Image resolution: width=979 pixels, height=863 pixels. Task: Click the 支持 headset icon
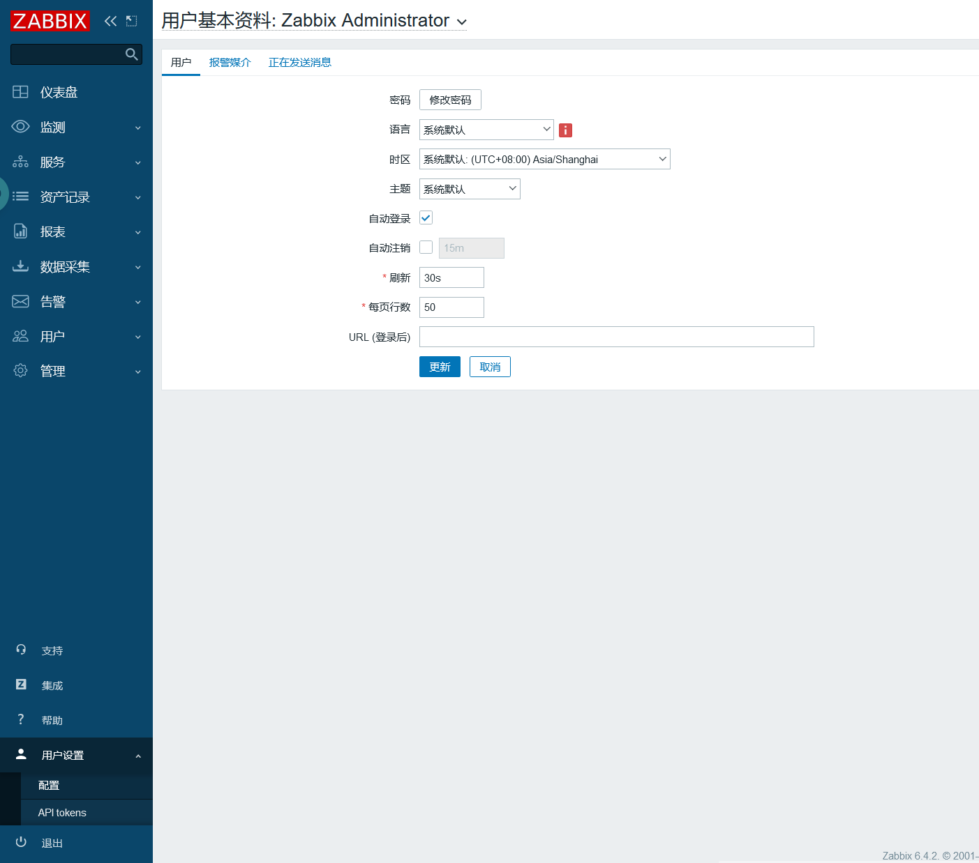pyautogui.click(x=21, y=650)
